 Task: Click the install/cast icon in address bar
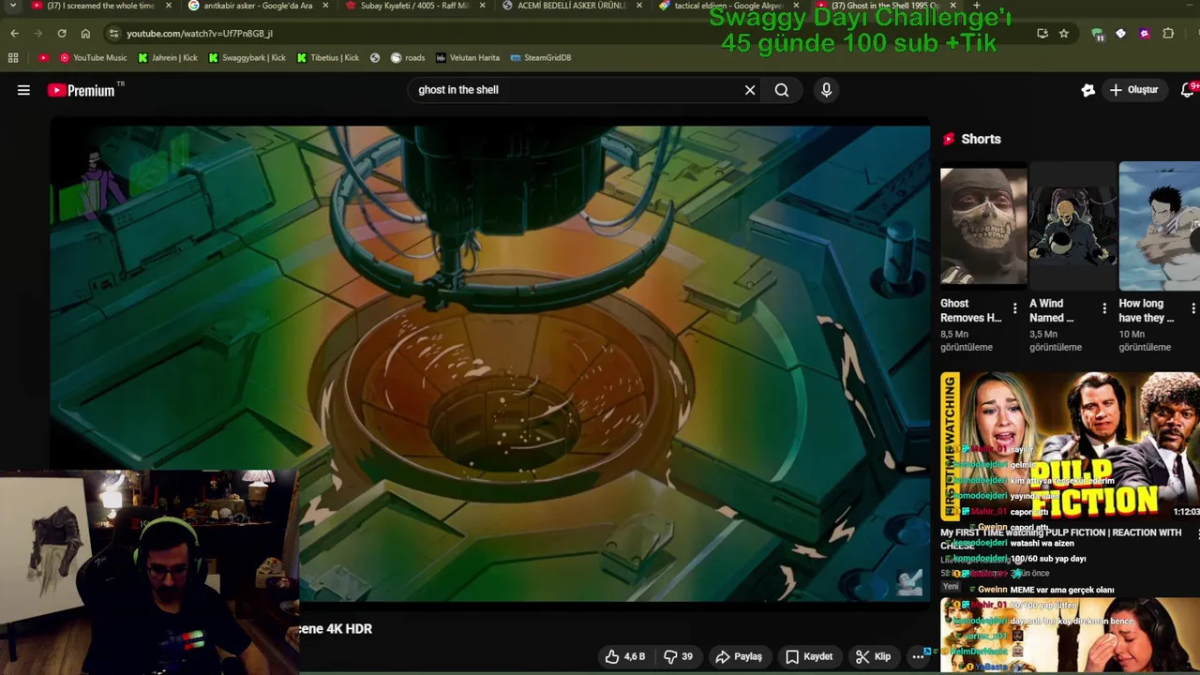point(1042,33)
